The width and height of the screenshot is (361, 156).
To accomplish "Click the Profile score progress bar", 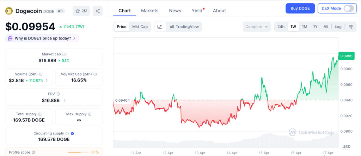I will click(x=78, y=152).
